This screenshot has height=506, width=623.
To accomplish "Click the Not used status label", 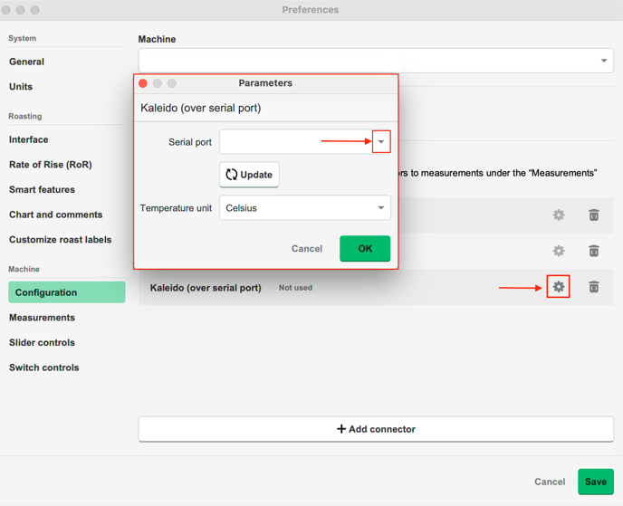I will (x=295, y=288).
